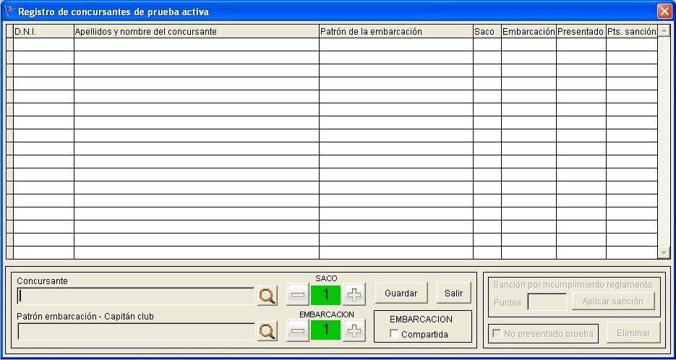
Task: Decrease the SACO number with minus
Action: (x=298, y=295)
